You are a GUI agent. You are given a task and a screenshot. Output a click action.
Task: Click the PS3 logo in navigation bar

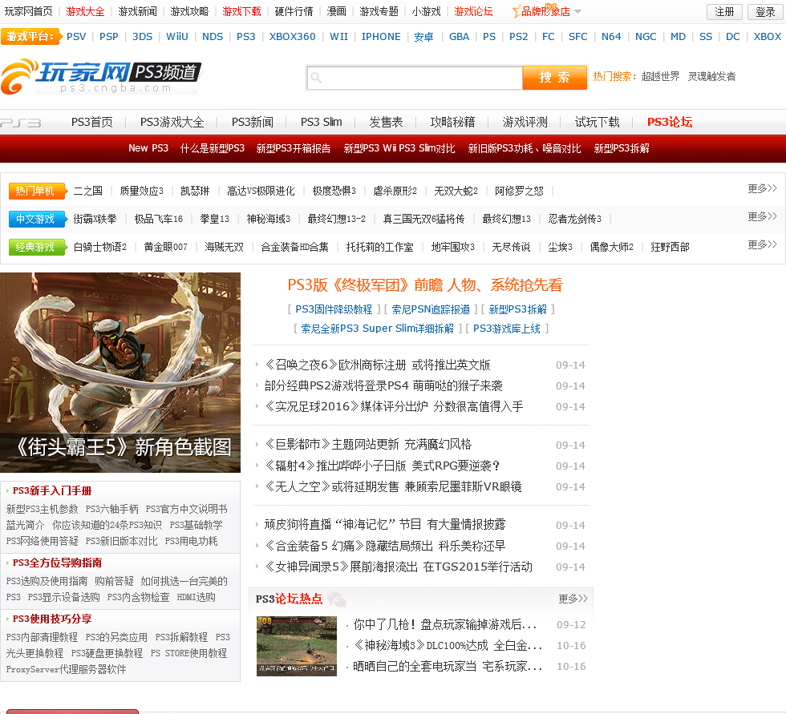21,123
